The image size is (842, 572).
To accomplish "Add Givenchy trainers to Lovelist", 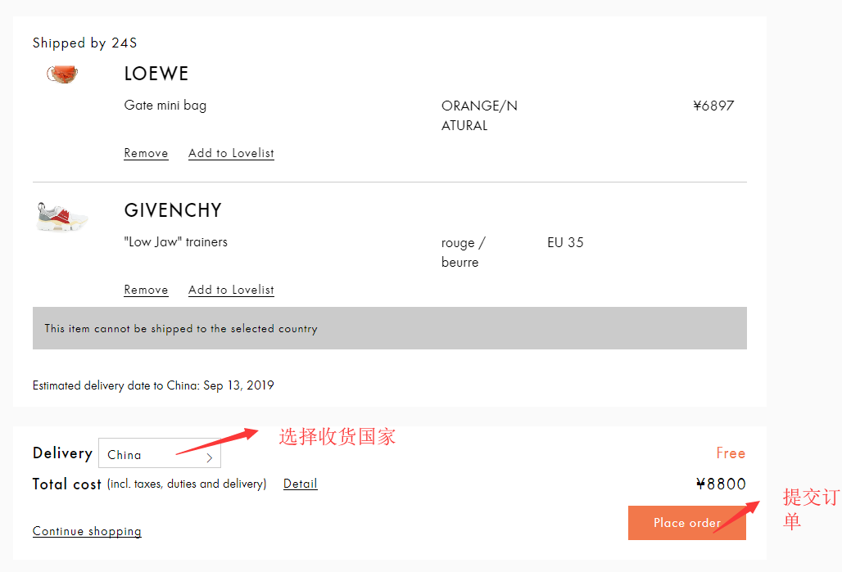I will pyautogui.click(x=231, y=290).
